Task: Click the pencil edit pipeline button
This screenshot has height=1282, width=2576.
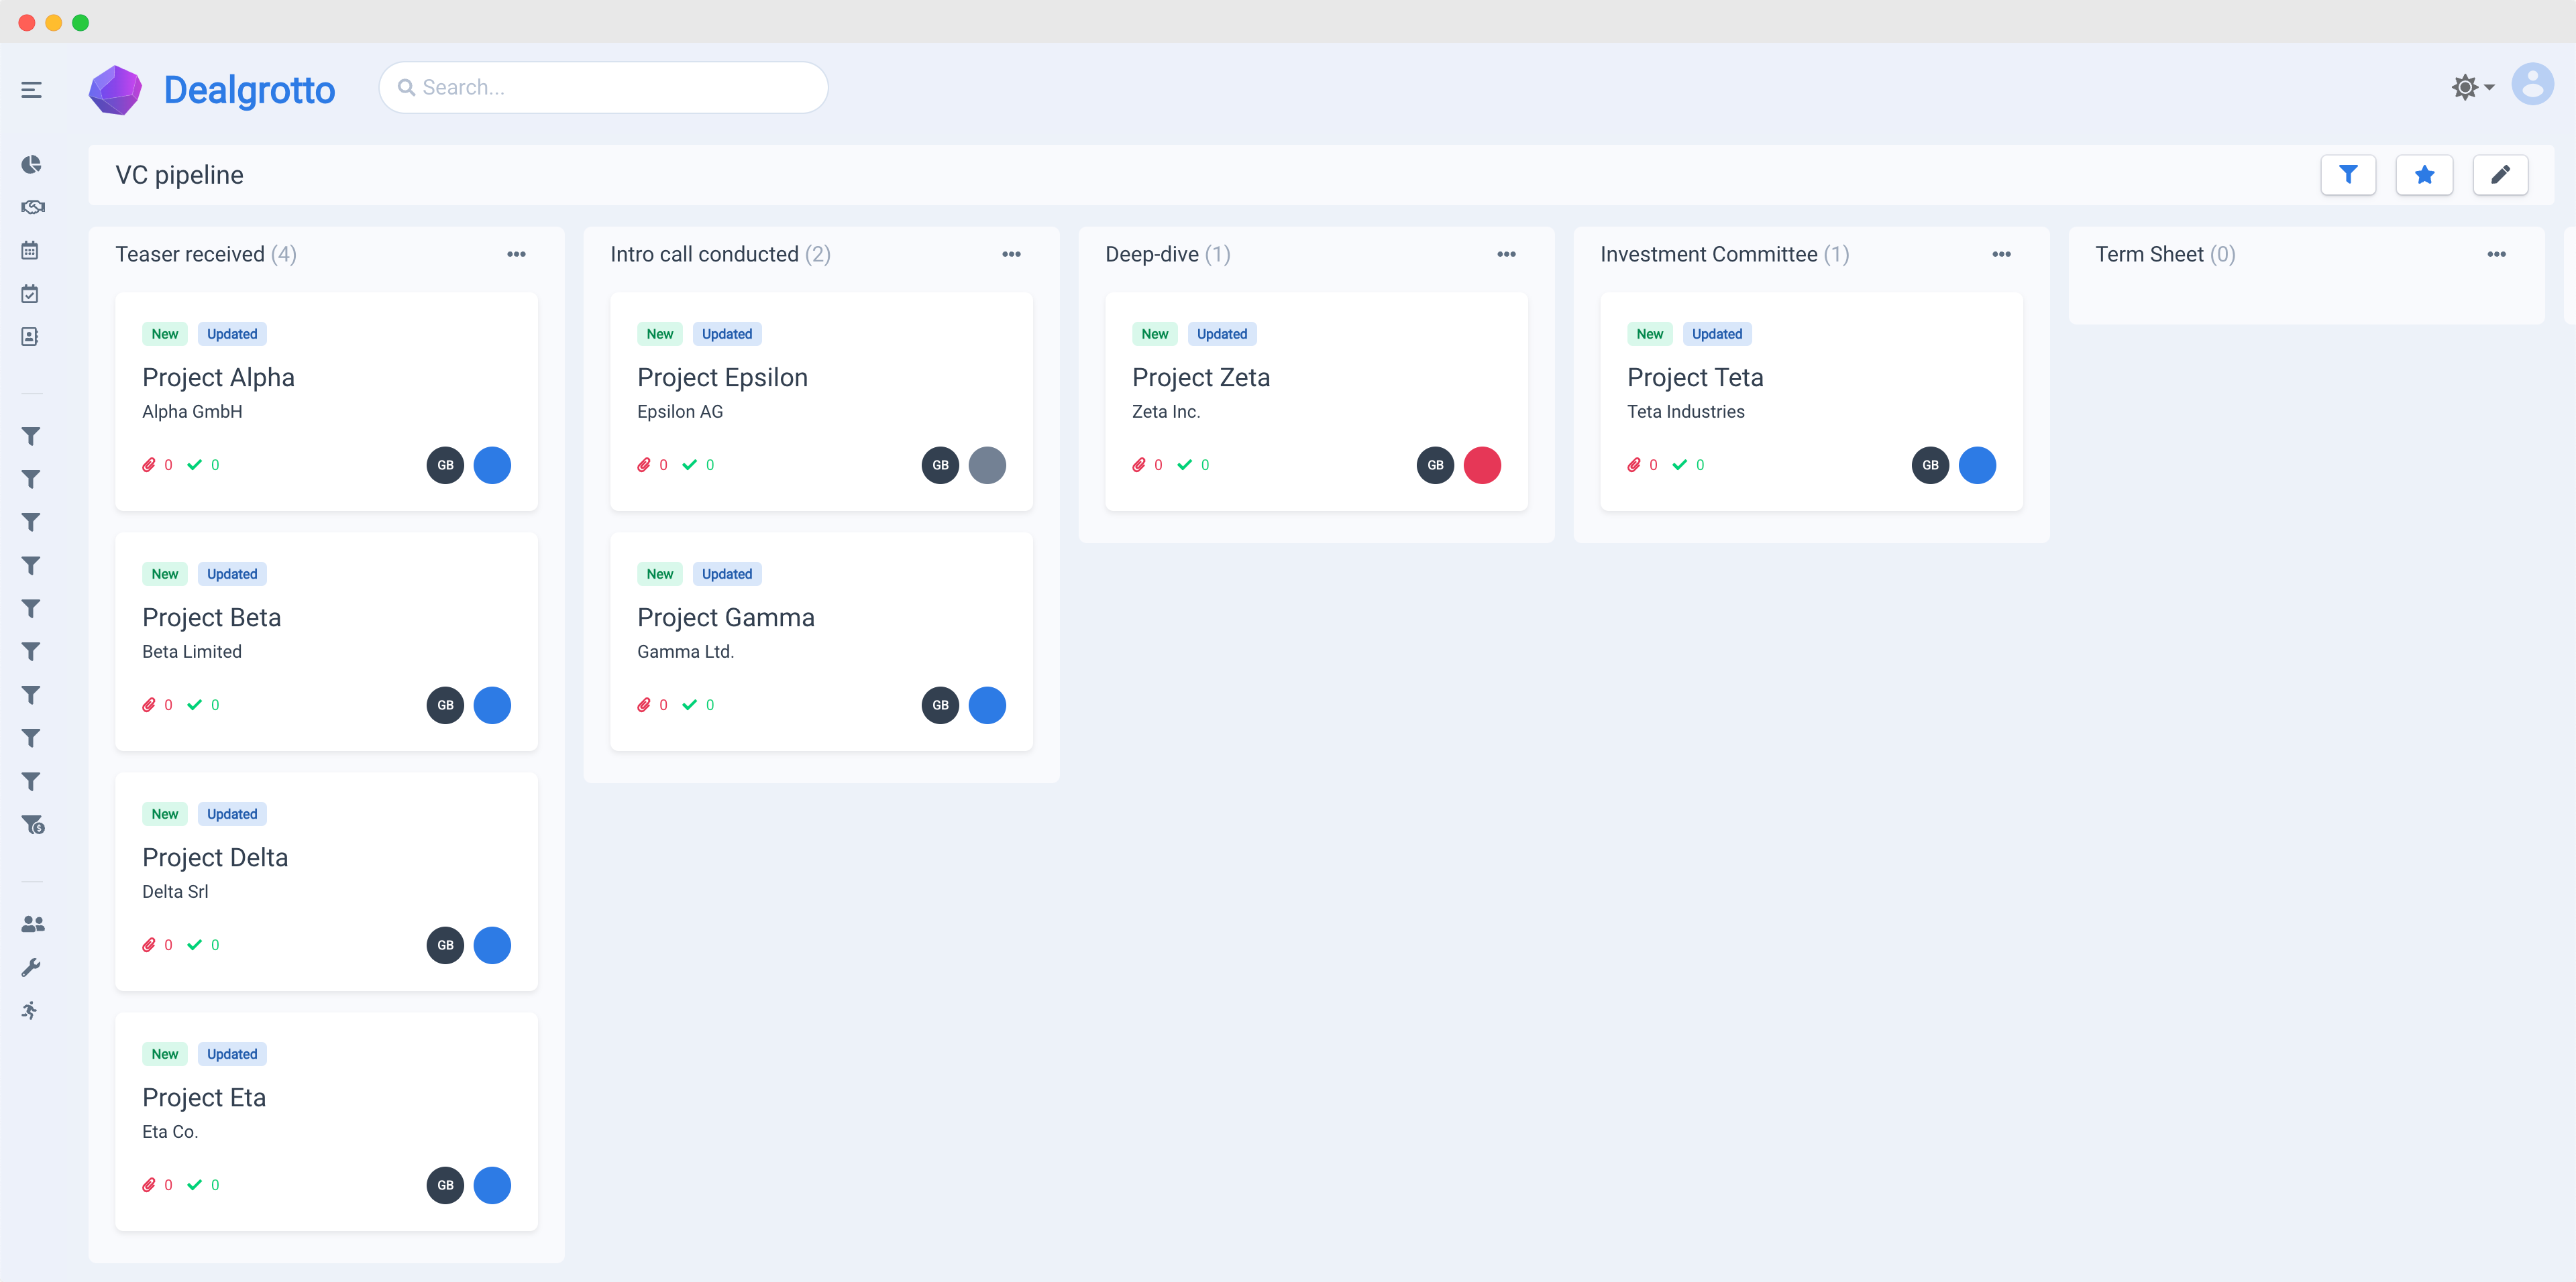Action: [x=2500, y=175]
